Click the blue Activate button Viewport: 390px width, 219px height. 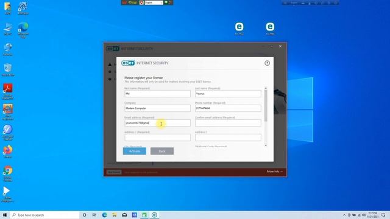pyautogui.click(x=134, y=151)
